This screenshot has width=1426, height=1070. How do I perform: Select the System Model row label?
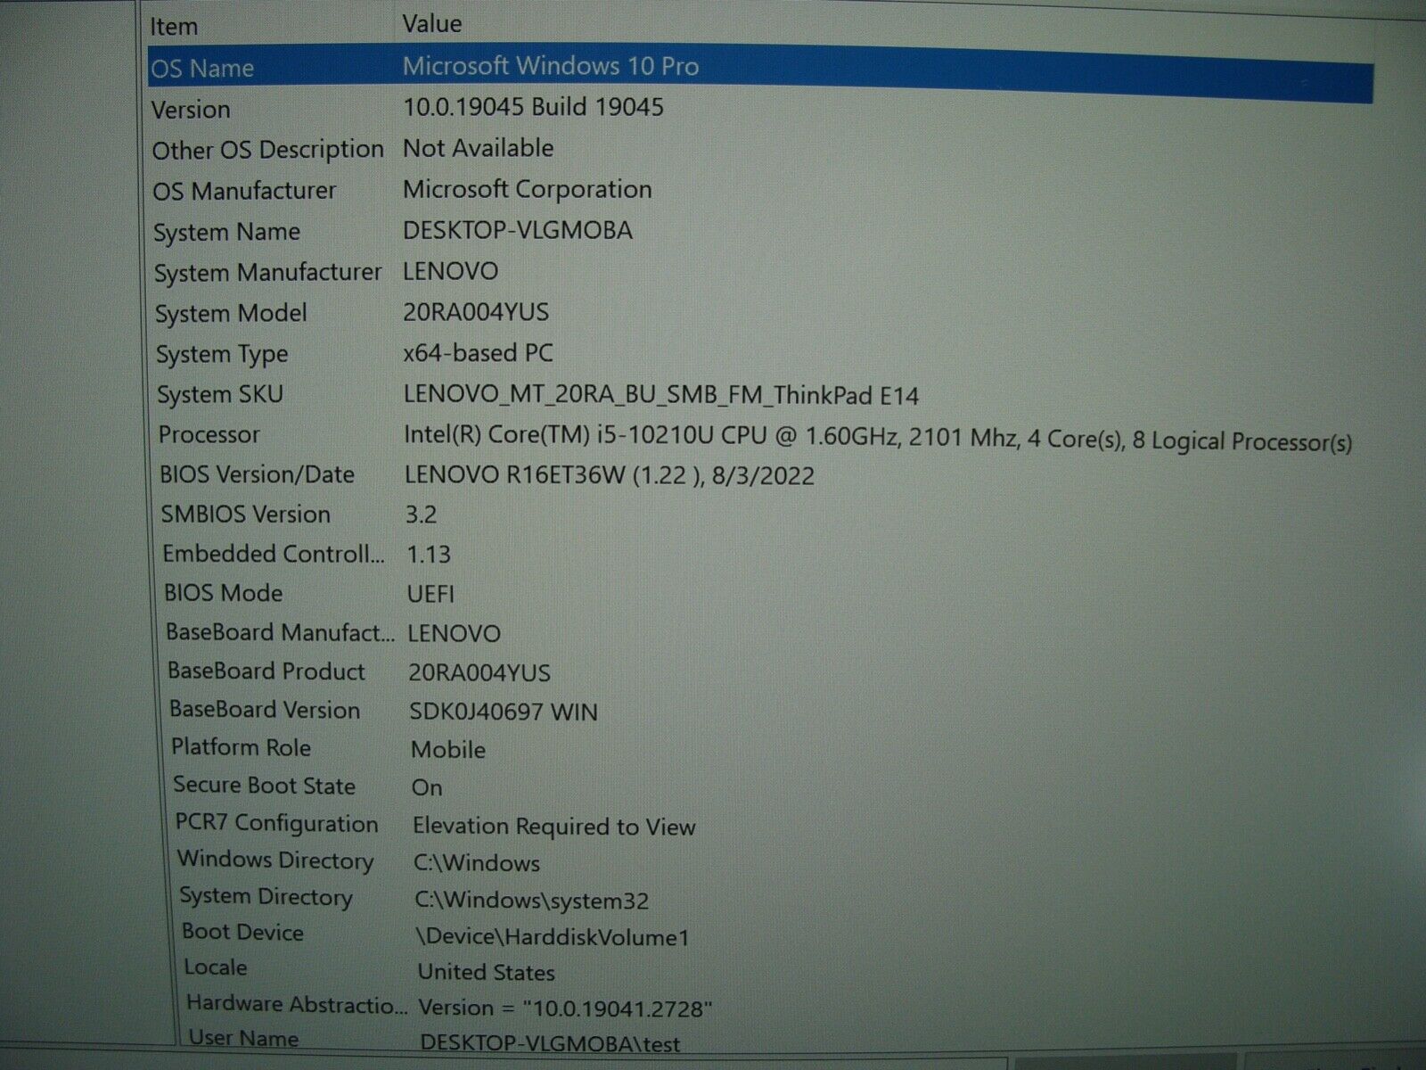[231, 314]
